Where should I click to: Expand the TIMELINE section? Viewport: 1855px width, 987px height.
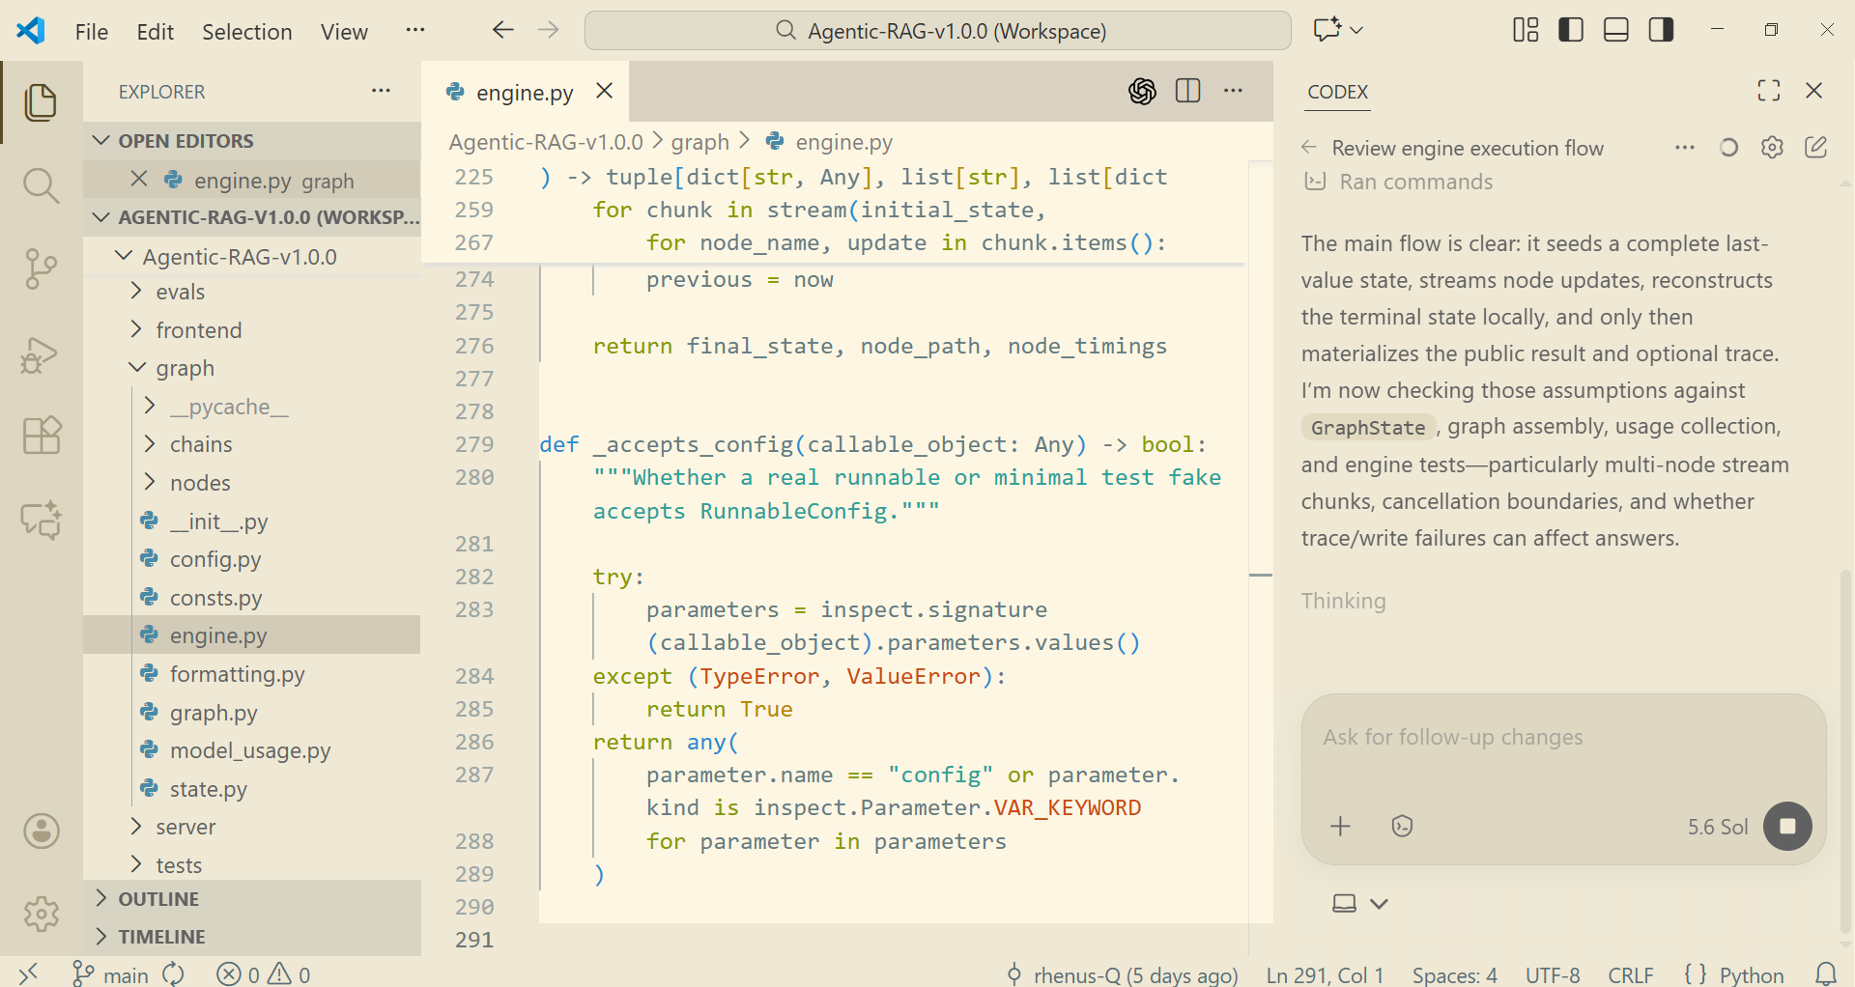(251, 937)
